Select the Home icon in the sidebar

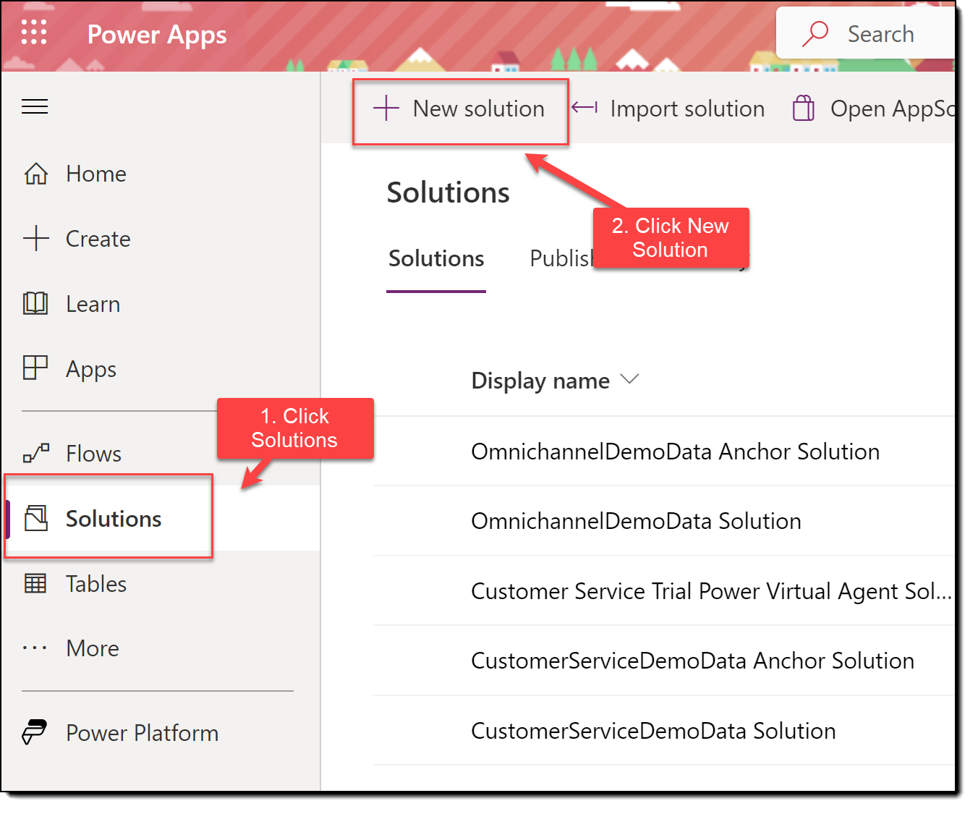click(x=35, y=174)
